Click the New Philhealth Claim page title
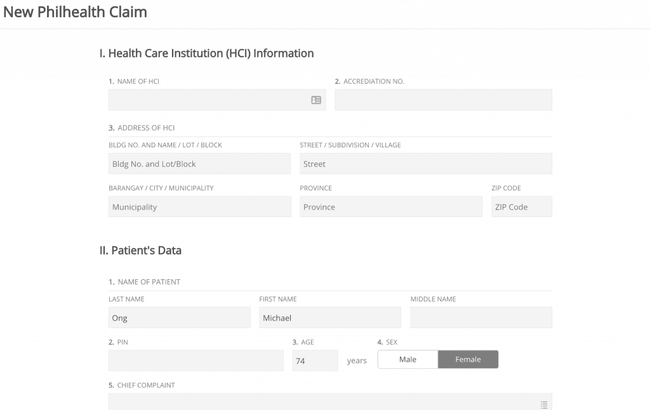The image size is (650, 410). point(75,12)
